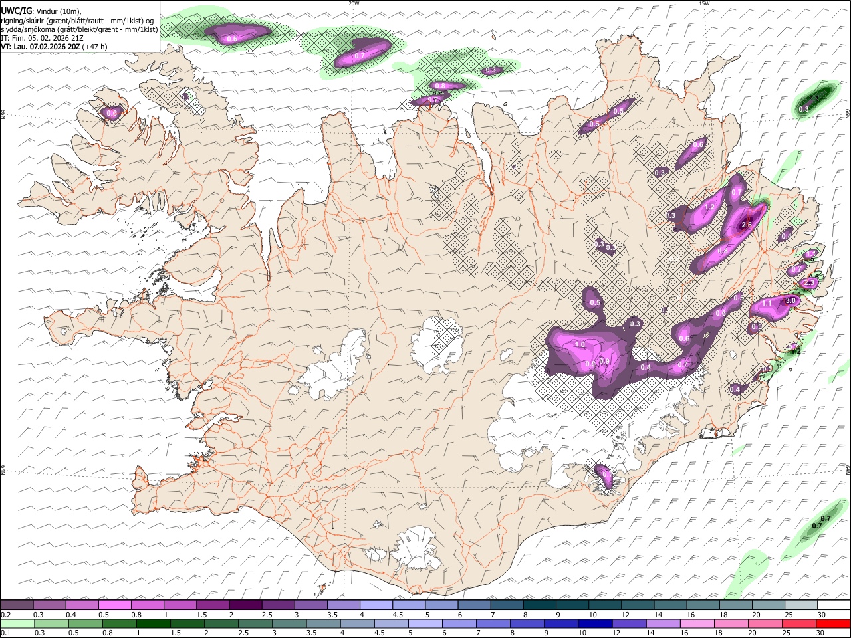851x638 pixels.
Task: Click the 0.8 precipitation value off the north coast
Action: pyautogui.click(x=440, y=86)
